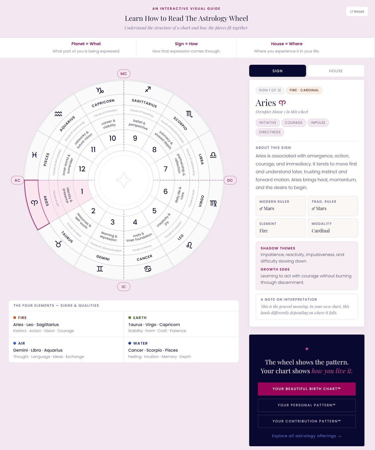Click the Taurus bull glyph
This screenshot has height=450, width=375.
click(x=58, y=244)
